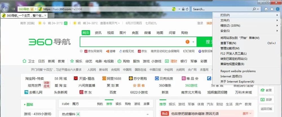The width and height of the screenshot is (282, 117).
Task: Click the 京东 JD icon in site grid
Action: pyautogui.click(x=81, y=92)
